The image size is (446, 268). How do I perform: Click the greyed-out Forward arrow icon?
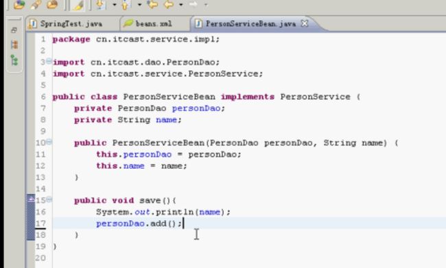(x=193, y=4)
